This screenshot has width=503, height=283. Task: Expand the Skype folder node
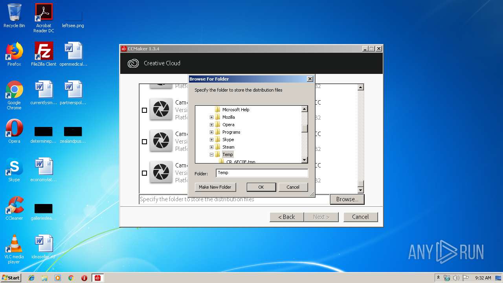tap(211, 140)
